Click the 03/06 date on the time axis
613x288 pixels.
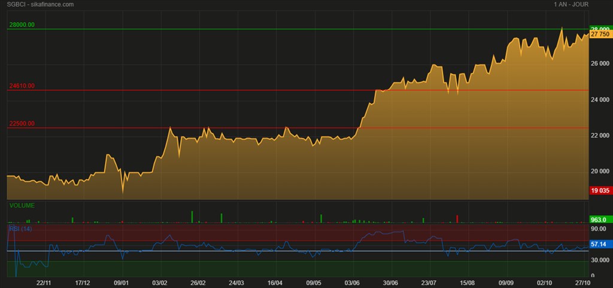click(352, 282)
